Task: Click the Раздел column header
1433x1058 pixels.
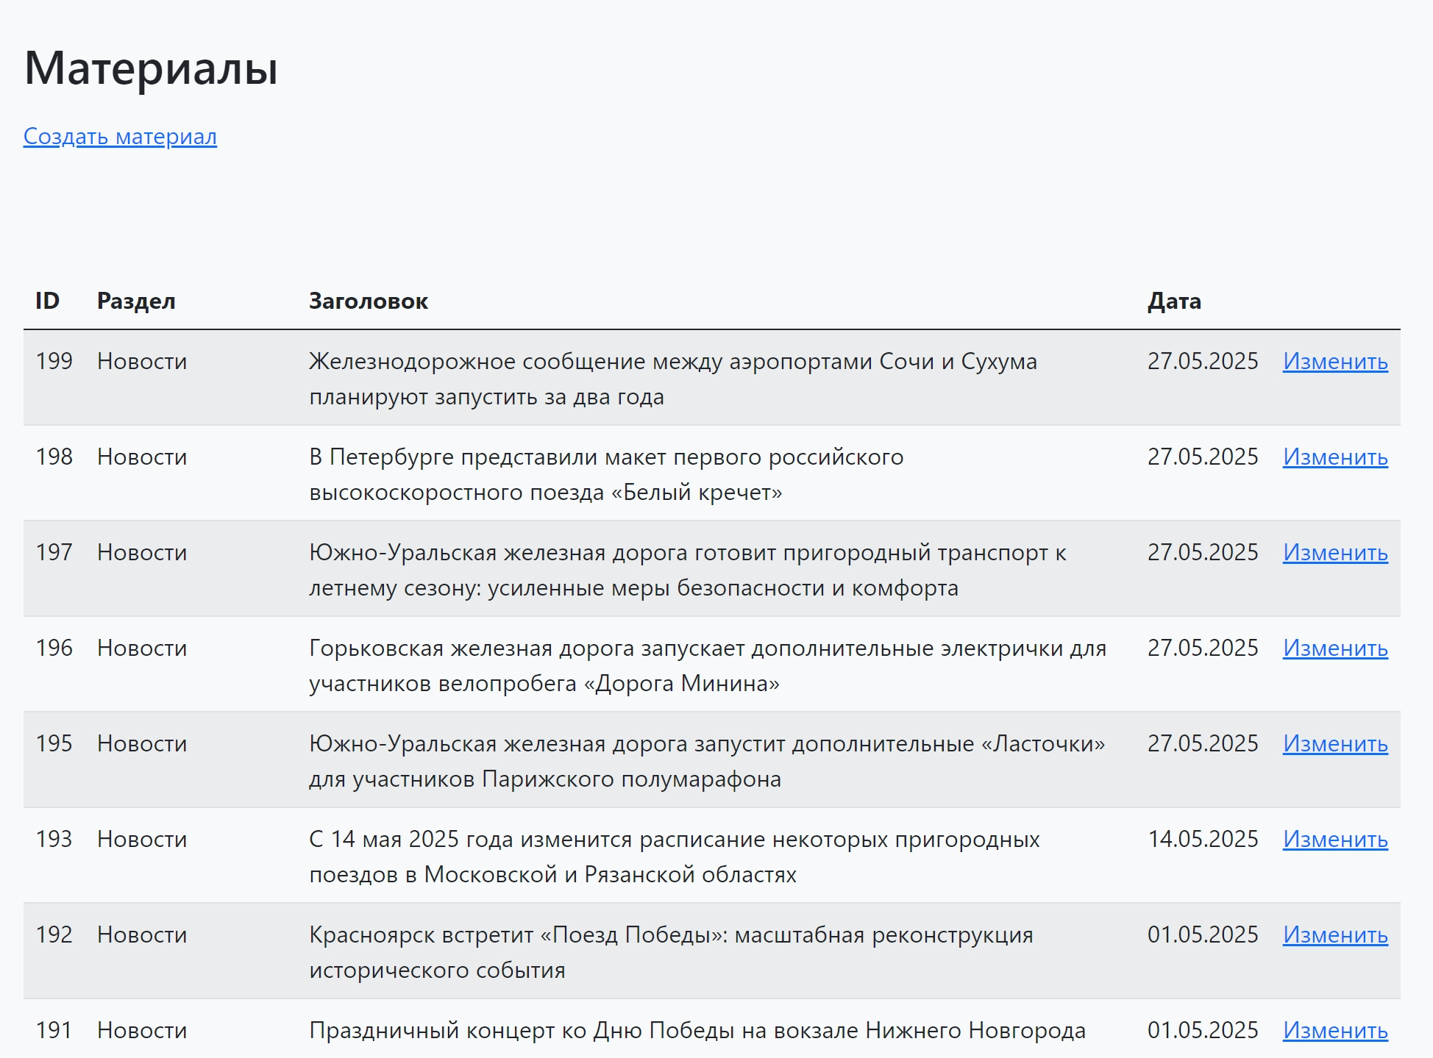Action: click(x=136, y=301)
